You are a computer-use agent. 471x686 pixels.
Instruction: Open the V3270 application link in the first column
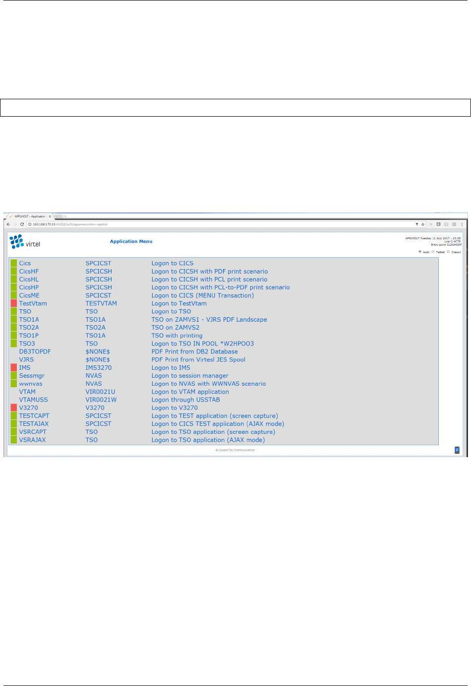tap(28, 408)
